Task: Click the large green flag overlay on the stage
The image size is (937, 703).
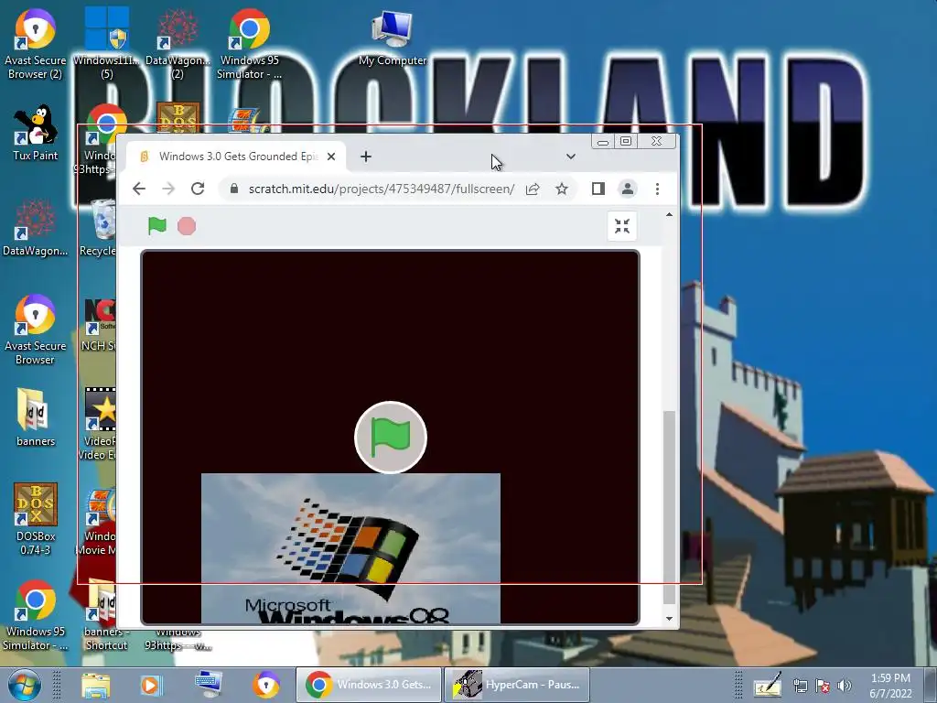Action: pyautogui.click(x=390, y=438)
